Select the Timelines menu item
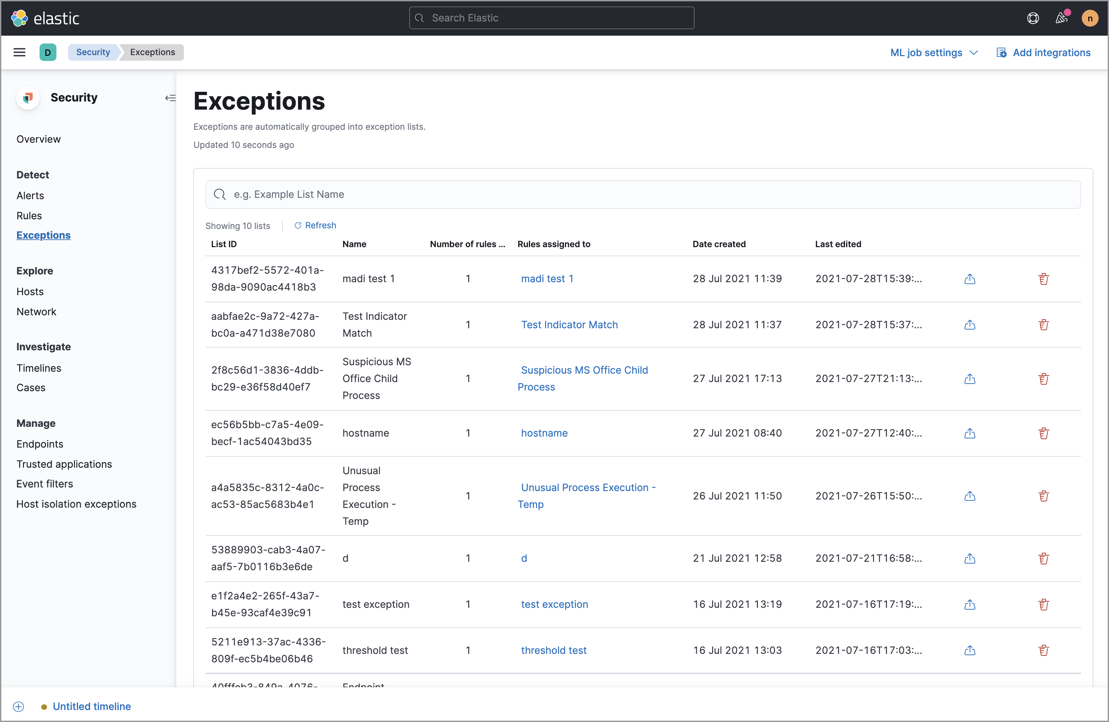Screen dimensions: 1109x722 [39, 368]
